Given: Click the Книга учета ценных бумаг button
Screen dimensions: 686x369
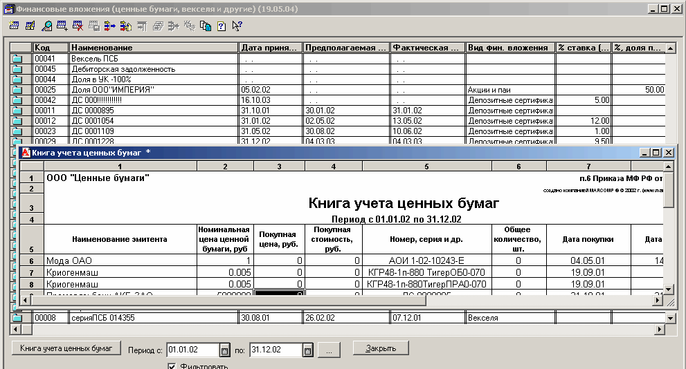Looking at the screenshot, I should [66, 348].
